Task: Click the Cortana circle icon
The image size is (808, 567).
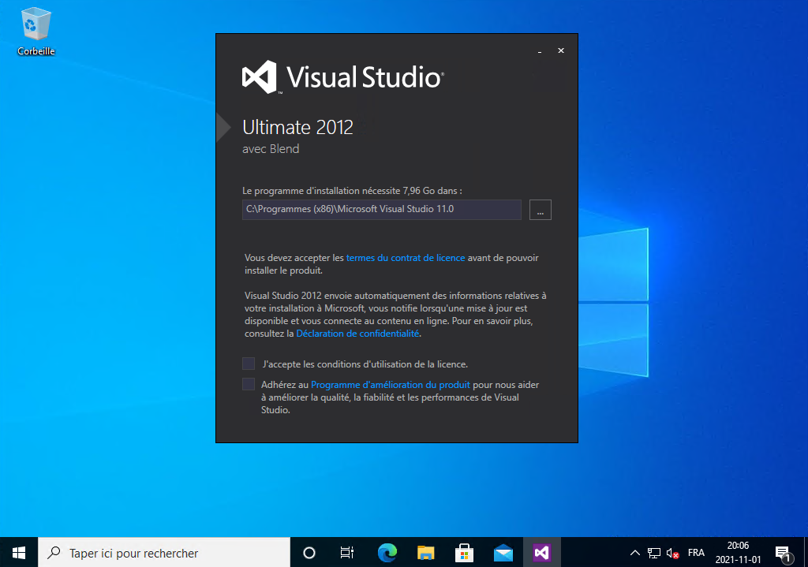Action: point(309,553)
